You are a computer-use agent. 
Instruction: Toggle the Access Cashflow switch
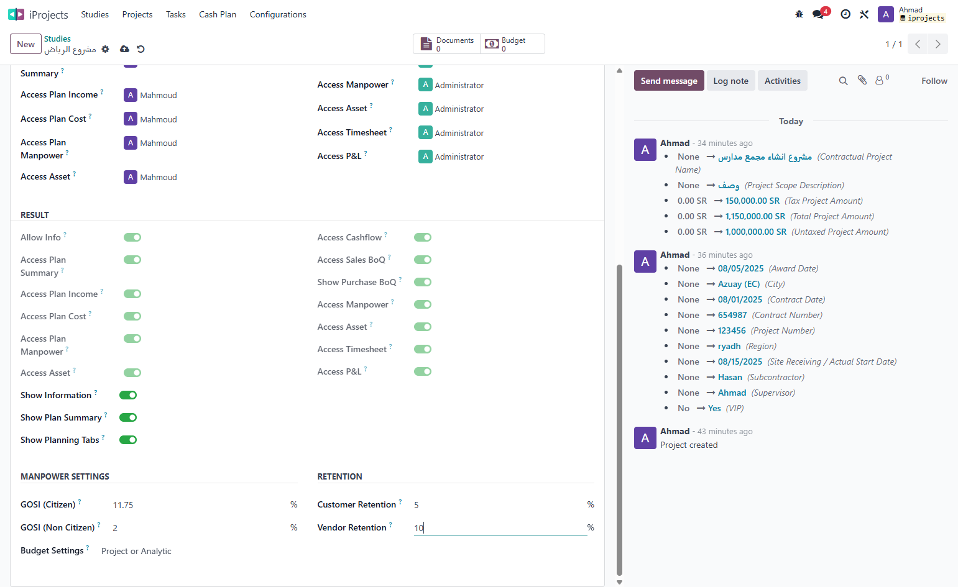point(423,237)
